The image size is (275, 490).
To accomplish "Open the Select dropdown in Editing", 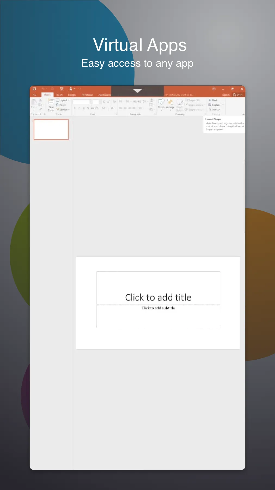I will click(215, 109).
